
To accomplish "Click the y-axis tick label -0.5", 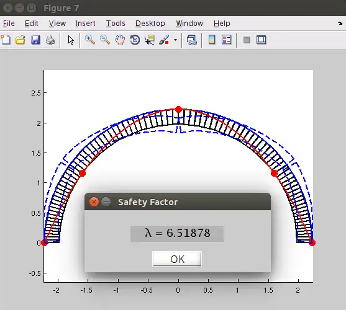I will coord(35,273).
